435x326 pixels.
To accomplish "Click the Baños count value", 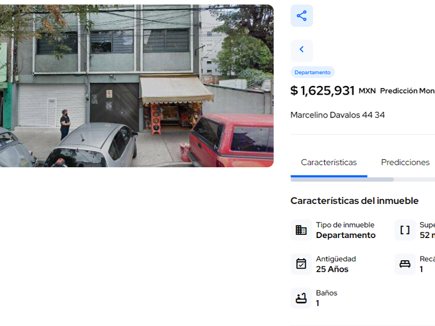I will click(317, 303).
